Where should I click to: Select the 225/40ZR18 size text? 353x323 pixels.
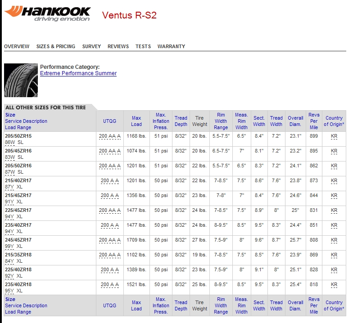(x=18, y=269)
